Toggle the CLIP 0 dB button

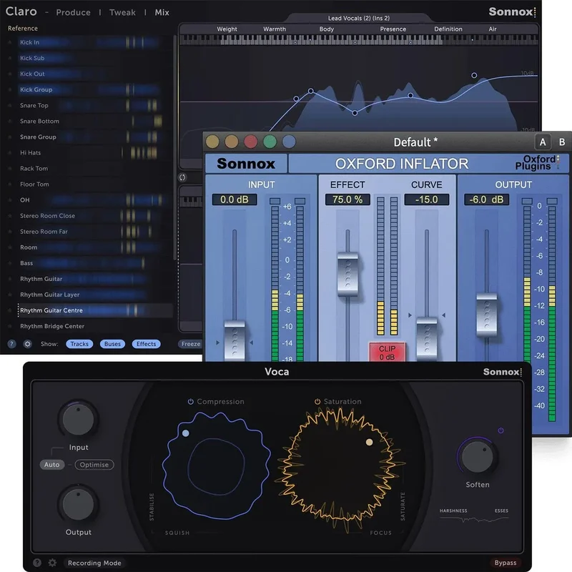tap(387, 352)
